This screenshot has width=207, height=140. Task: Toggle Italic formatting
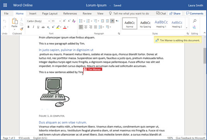click(x=33, y=27)
